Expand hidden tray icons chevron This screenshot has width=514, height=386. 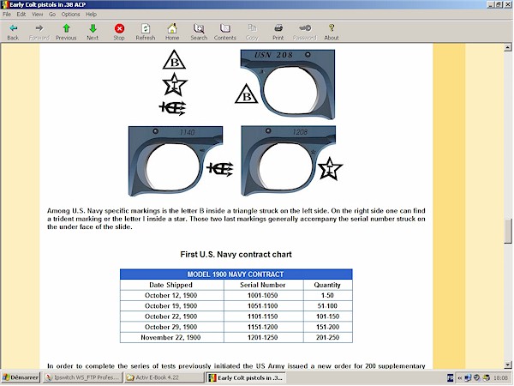point(459,377)
